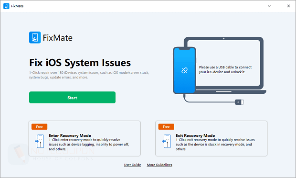296x178 pixels.
Task: Click the Free badge on Enter Recovery Mode
Action: point(39,126)
